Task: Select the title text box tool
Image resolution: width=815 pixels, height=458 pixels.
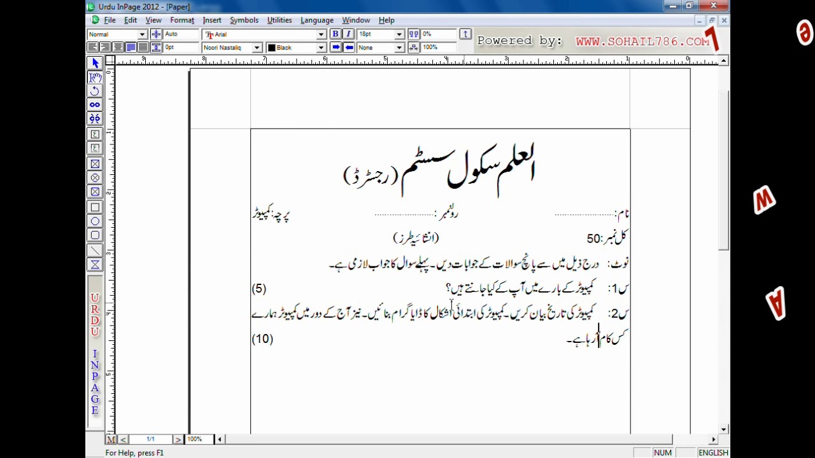Action: tap(95, 148)
